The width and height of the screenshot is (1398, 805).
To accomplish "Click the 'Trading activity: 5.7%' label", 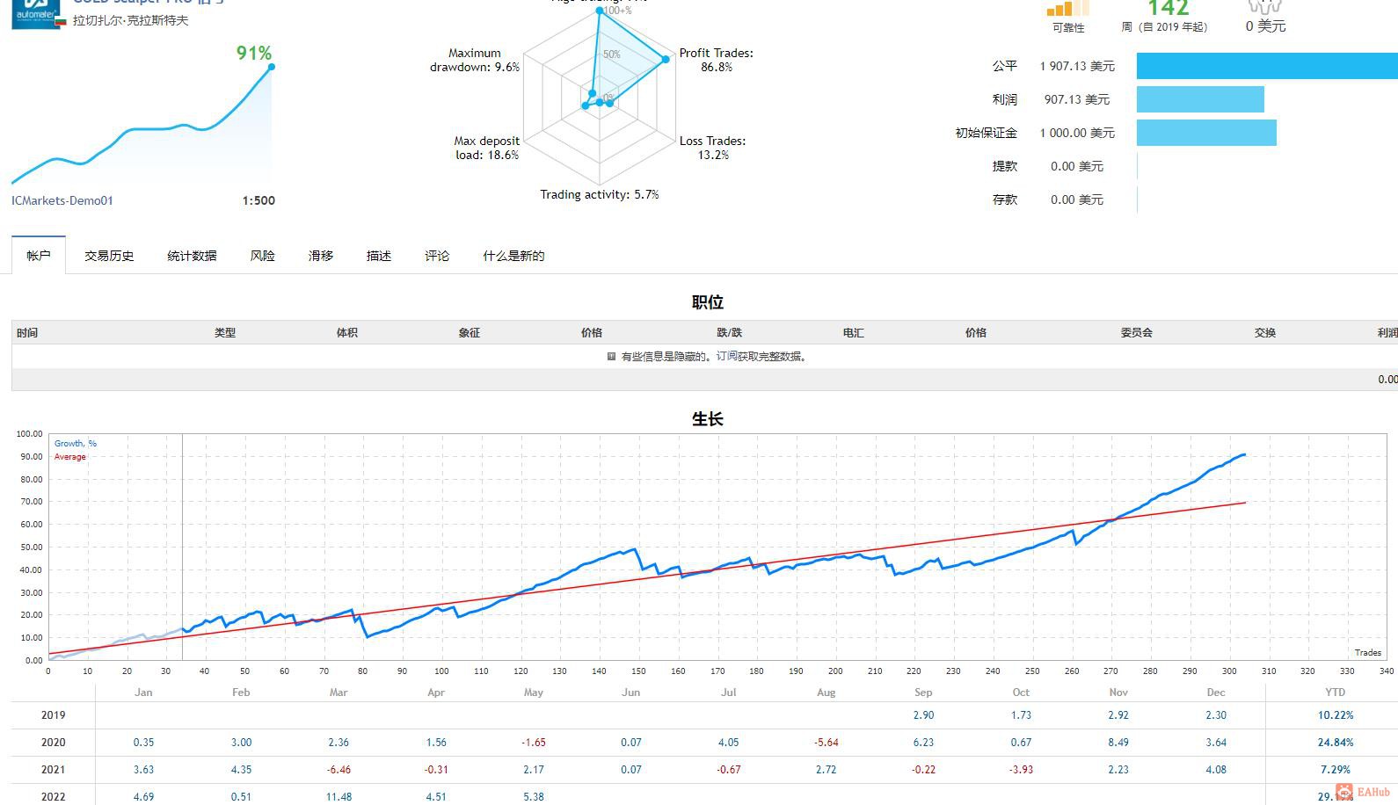I will [x=600, y=194].
